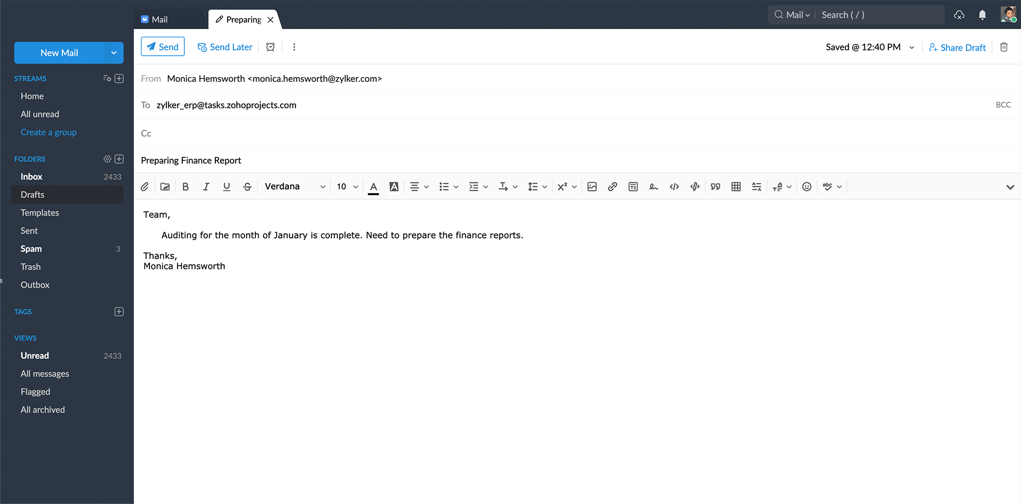Open Folders settings gear
The image size is (1021, 504).
(107, 159)
